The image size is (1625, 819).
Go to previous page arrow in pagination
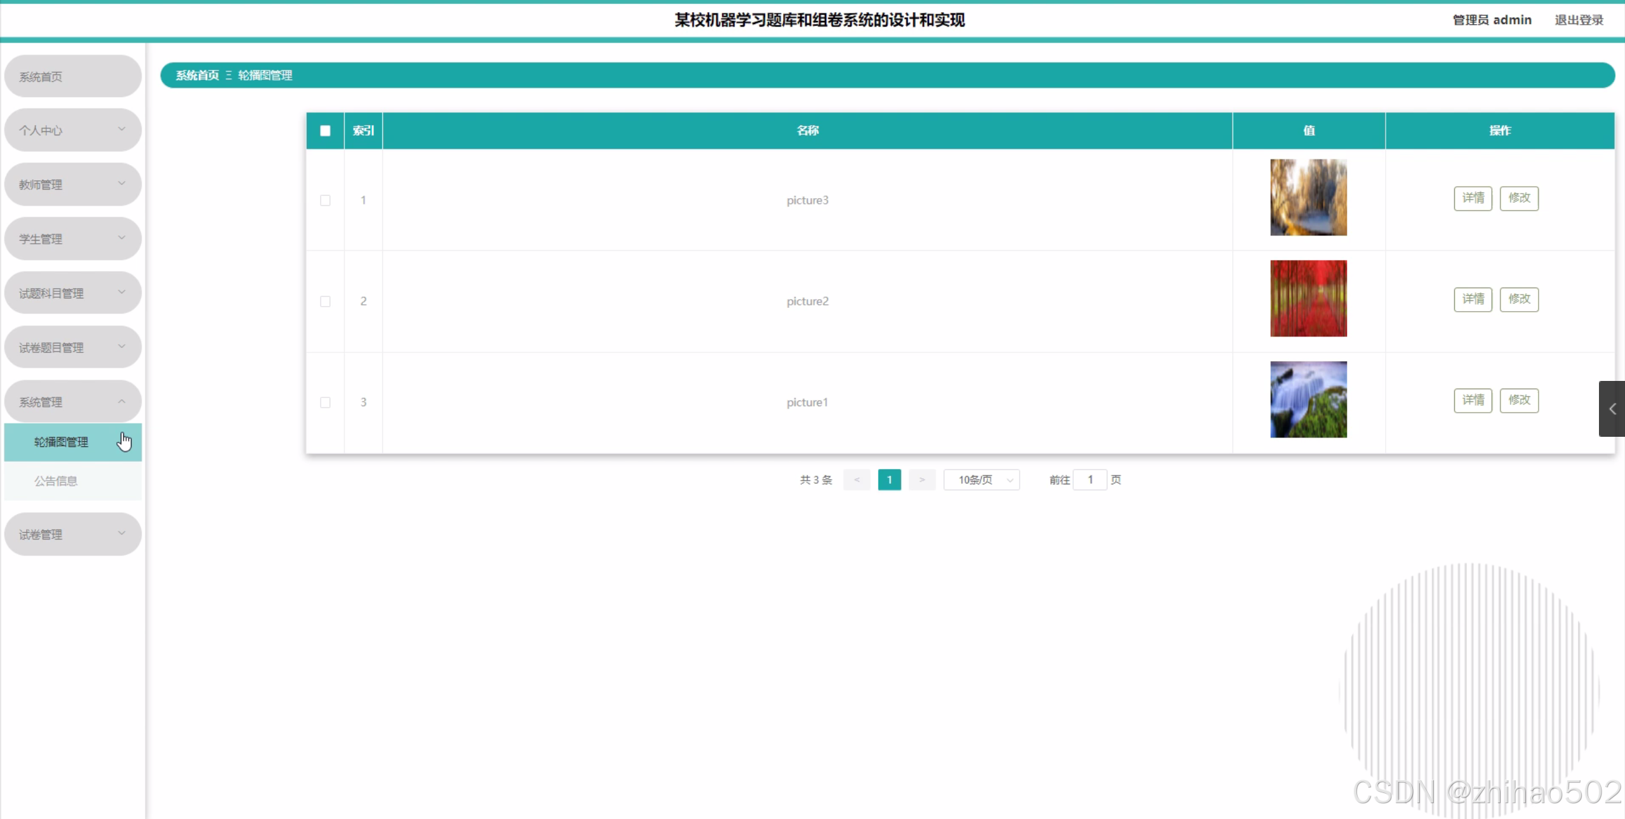[x=857, y=480]
